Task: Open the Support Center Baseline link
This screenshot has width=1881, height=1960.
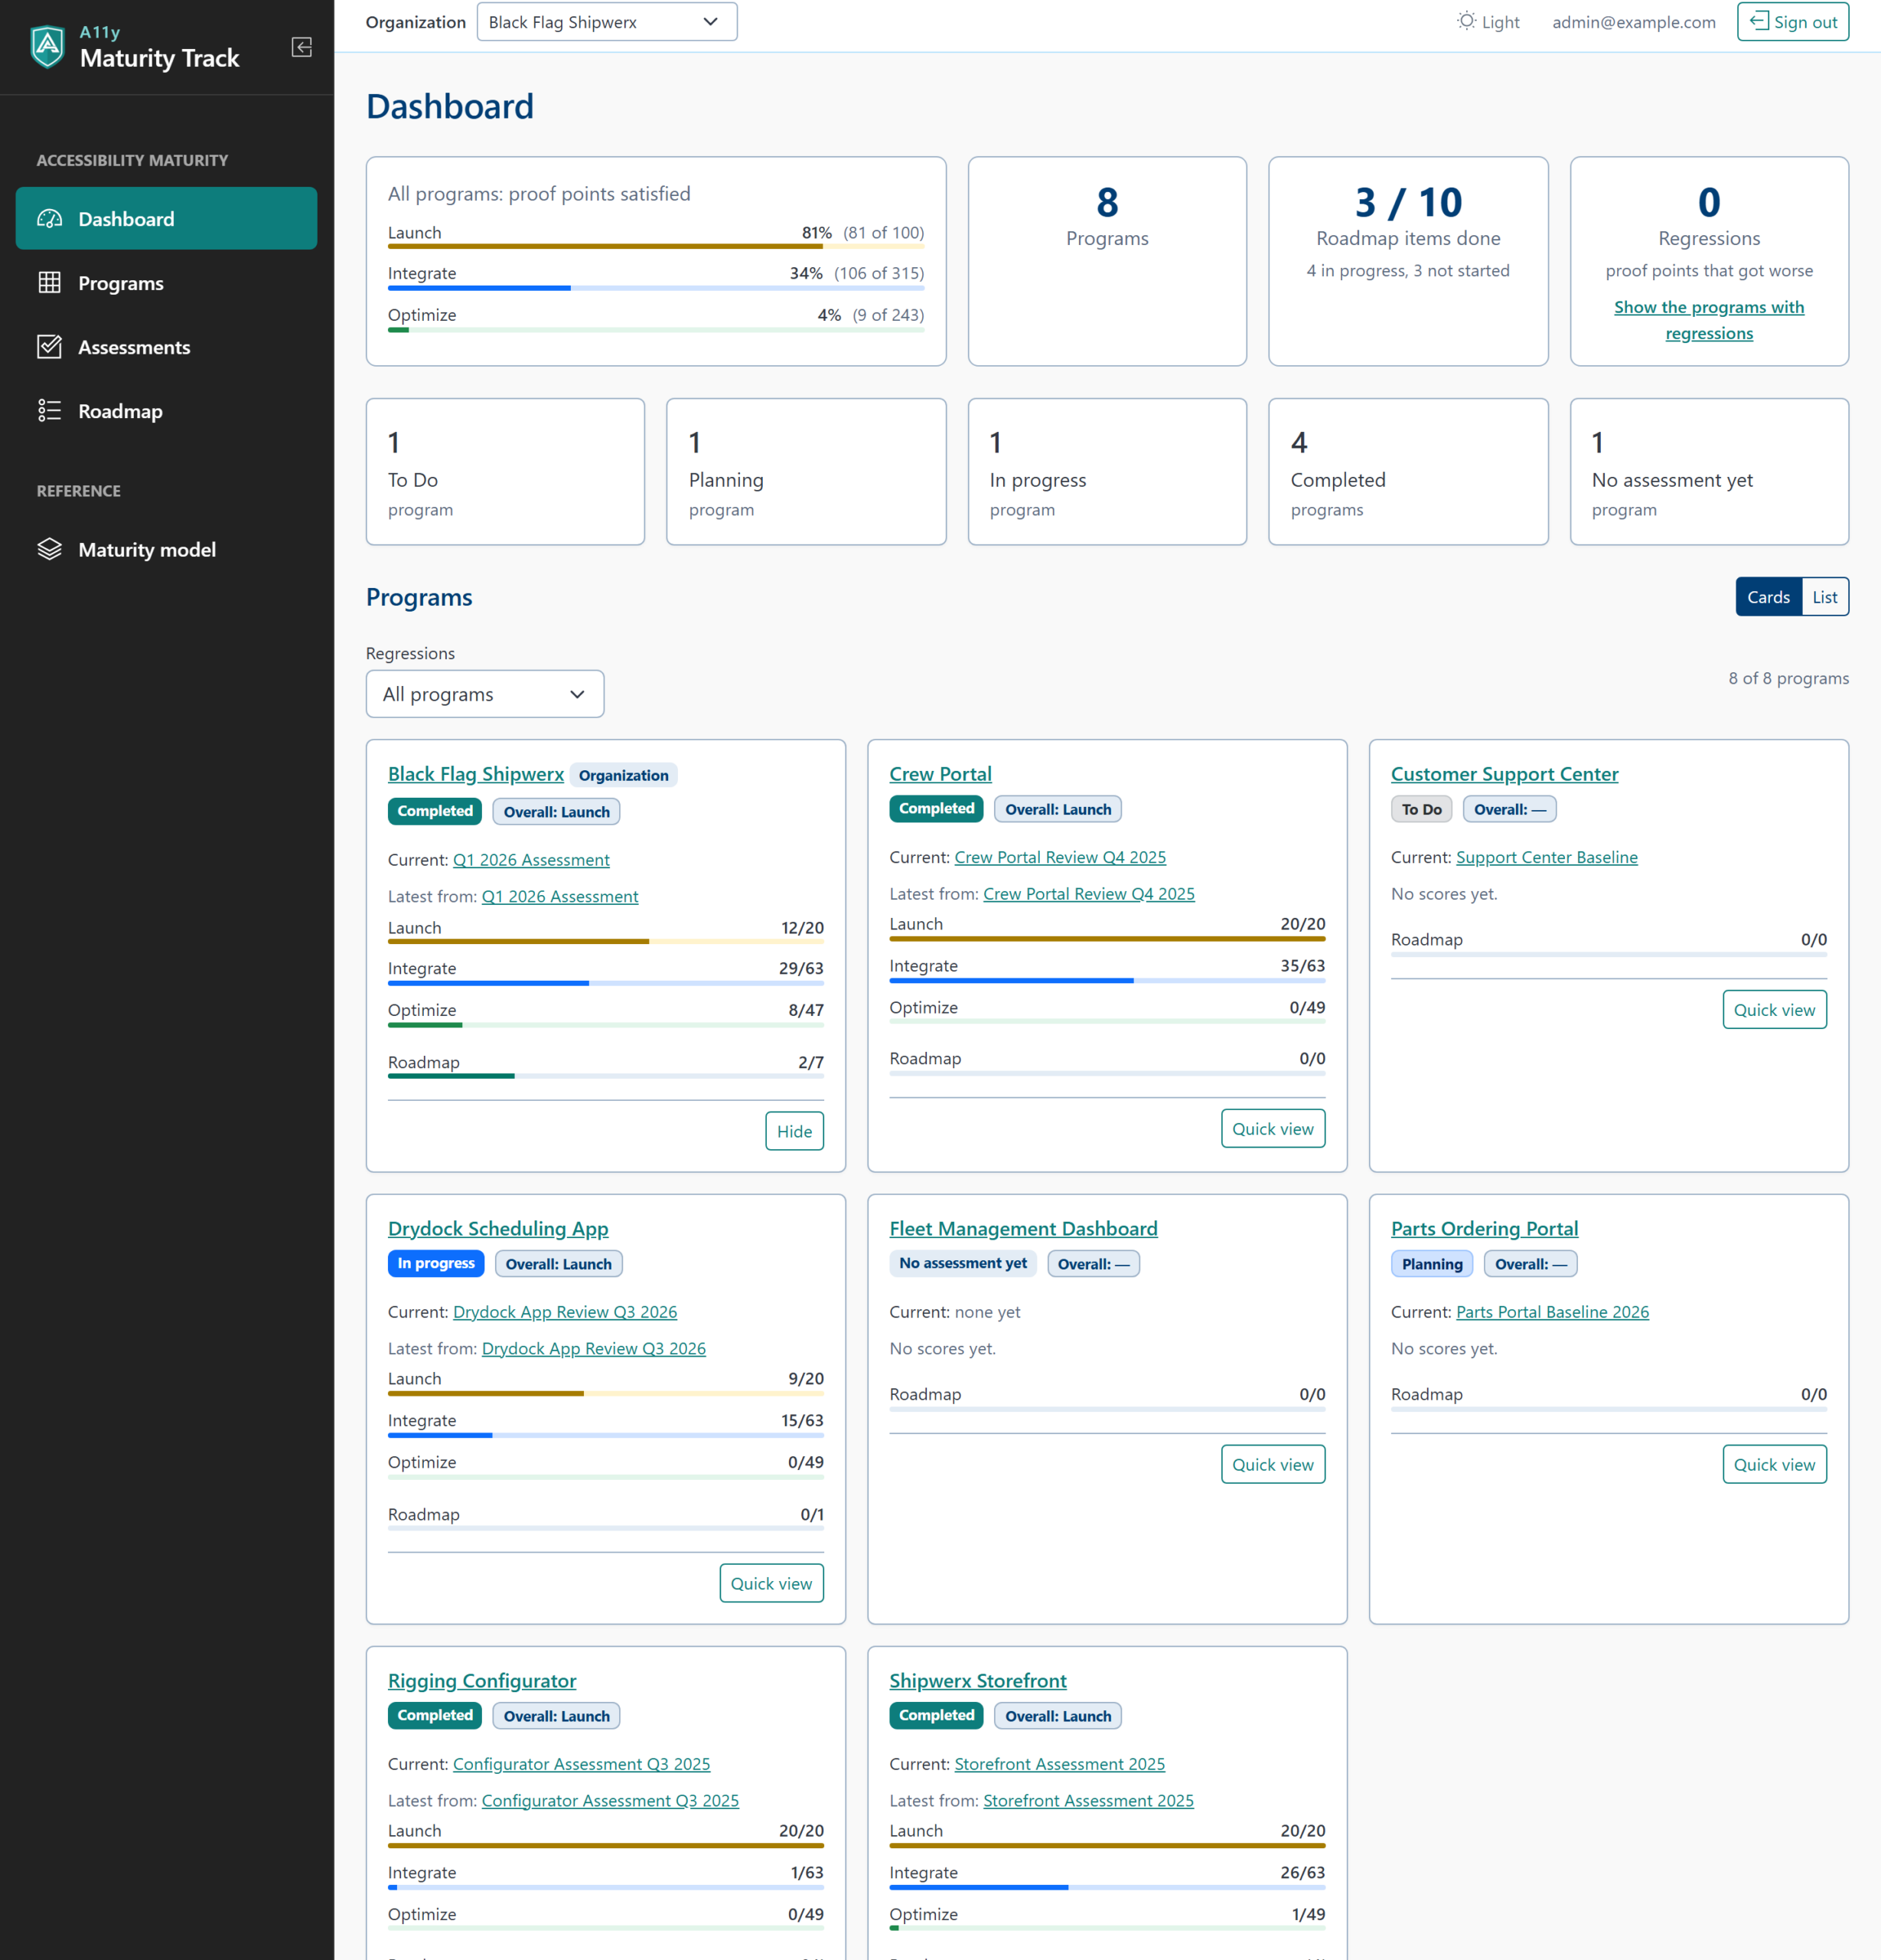Action: 1546,857
